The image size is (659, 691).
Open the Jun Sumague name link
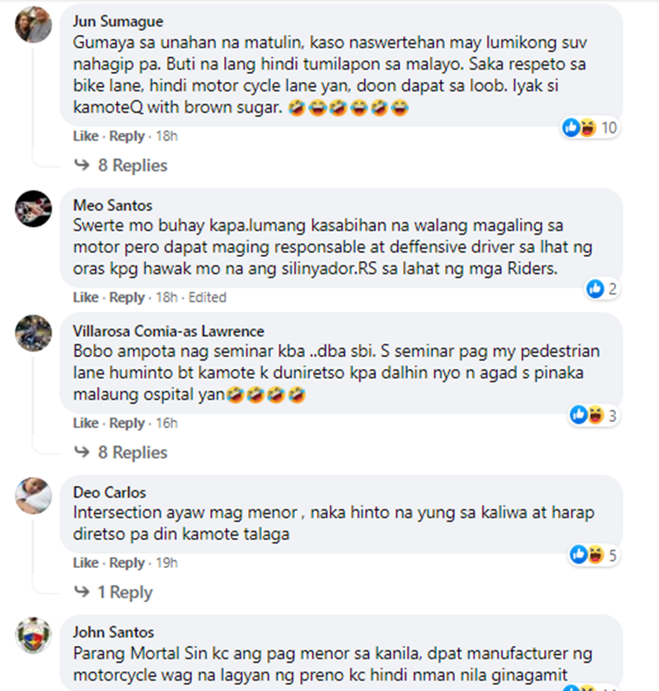[x=118, y=21]
